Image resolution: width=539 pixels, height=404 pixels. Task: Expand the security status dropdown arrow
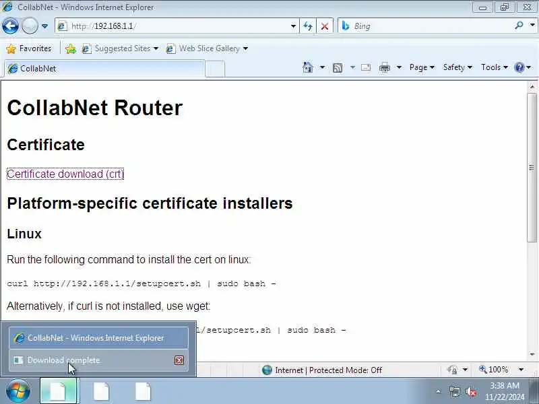coord(465,370)
